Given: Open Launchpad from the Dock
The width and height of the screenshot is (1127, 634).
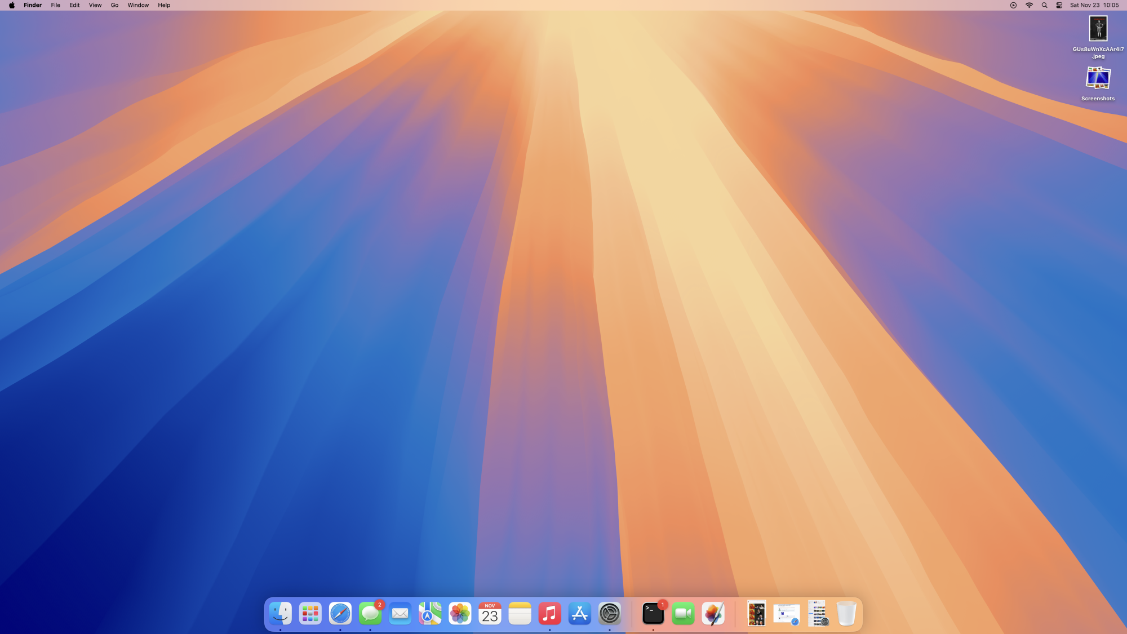Looking at the screenshot, I should (310, 614).
